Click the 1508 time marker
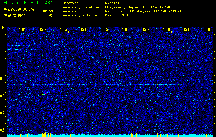The height and width of the screenshot is (137, 216). pos(167,29)
